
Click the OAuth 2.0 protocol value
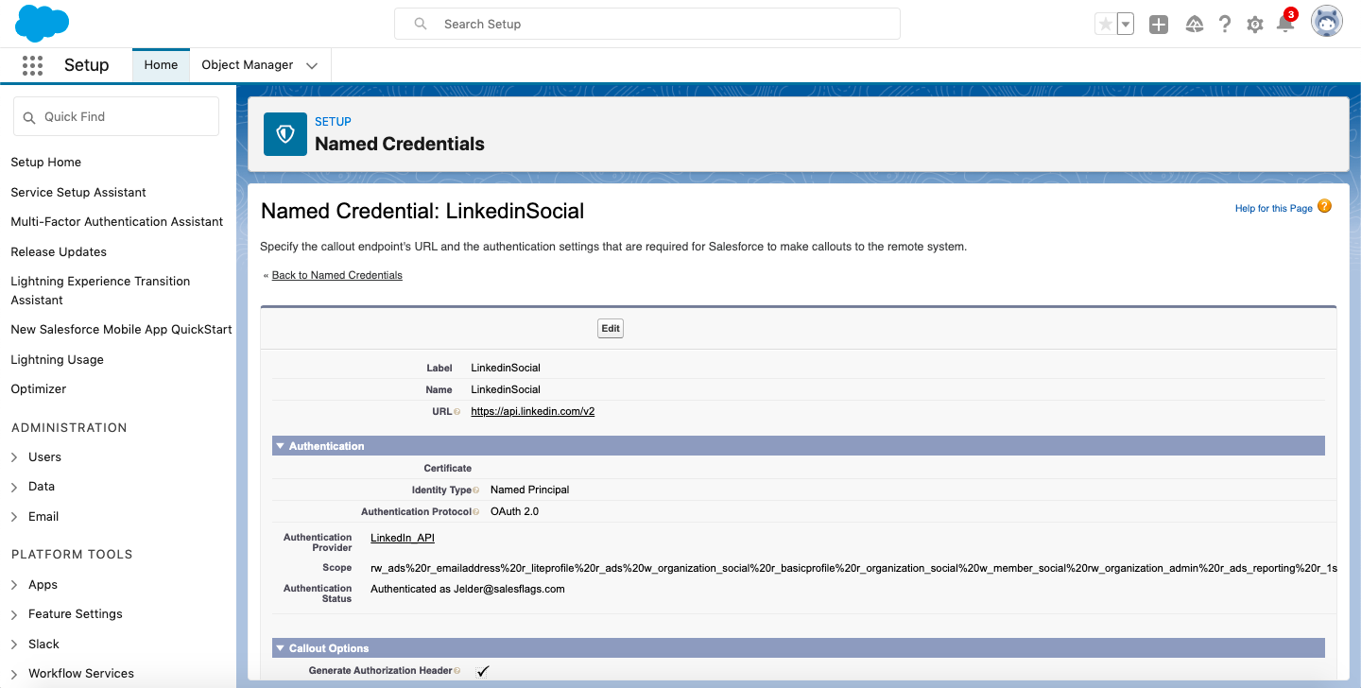515,512
